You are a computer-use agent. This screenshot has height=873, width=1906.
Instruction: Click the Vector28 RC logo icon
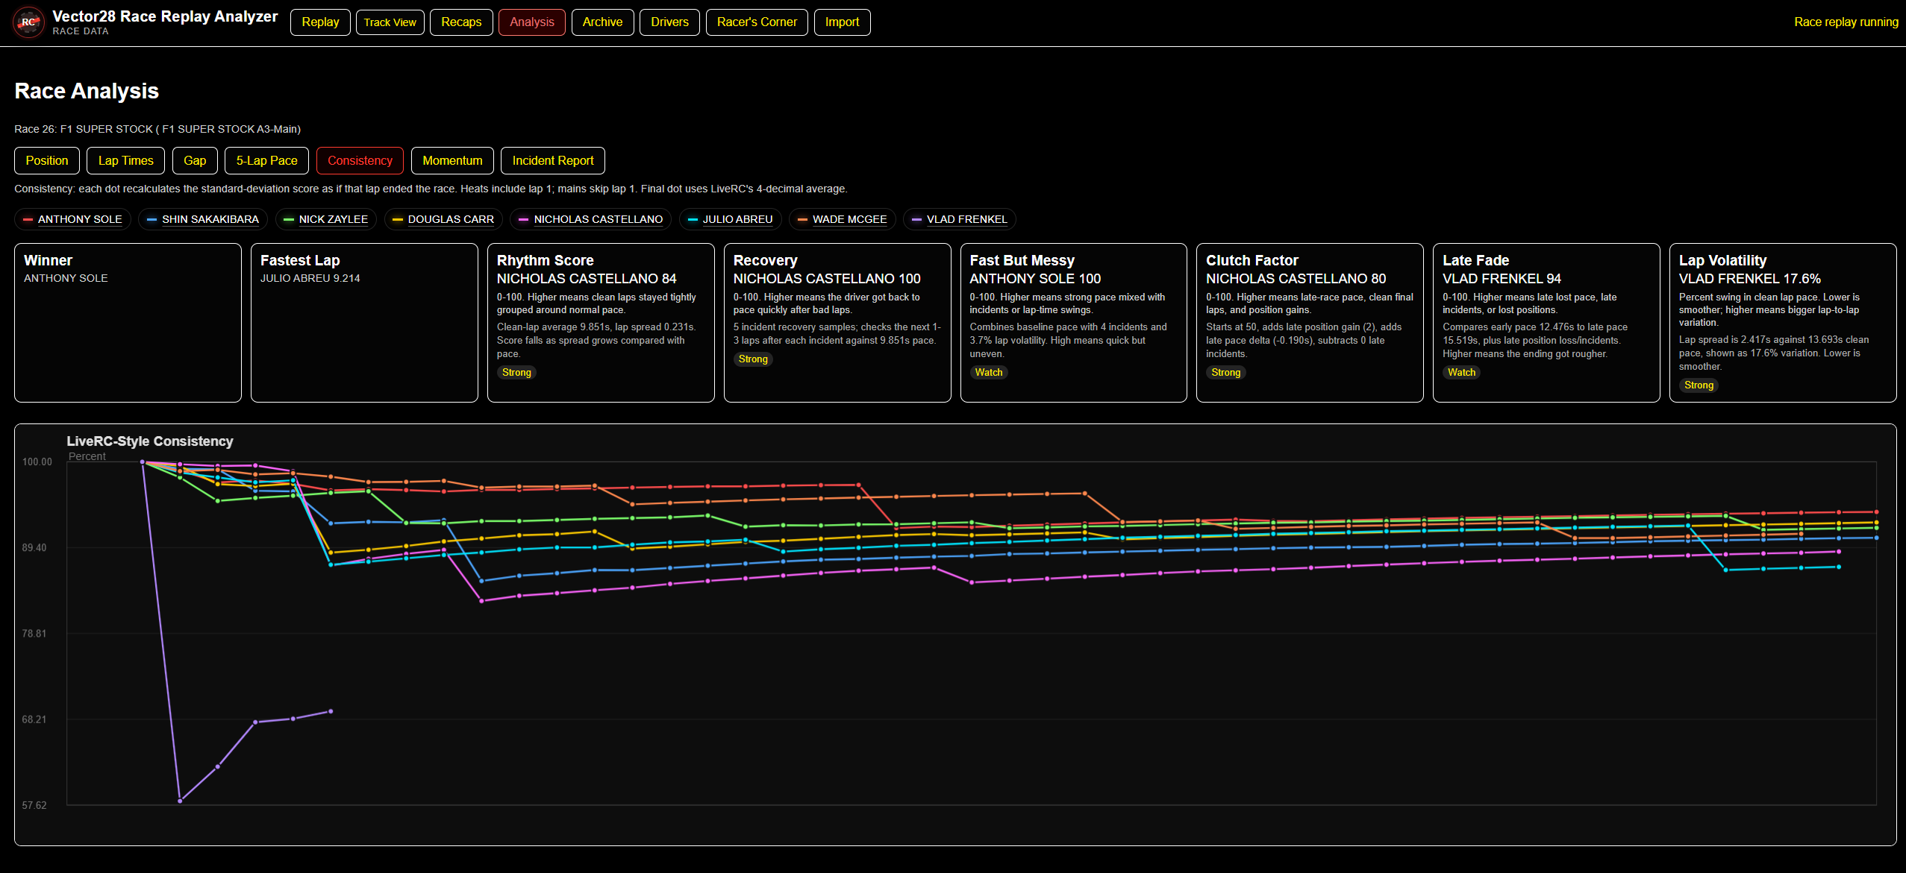(x=28, y=22)
